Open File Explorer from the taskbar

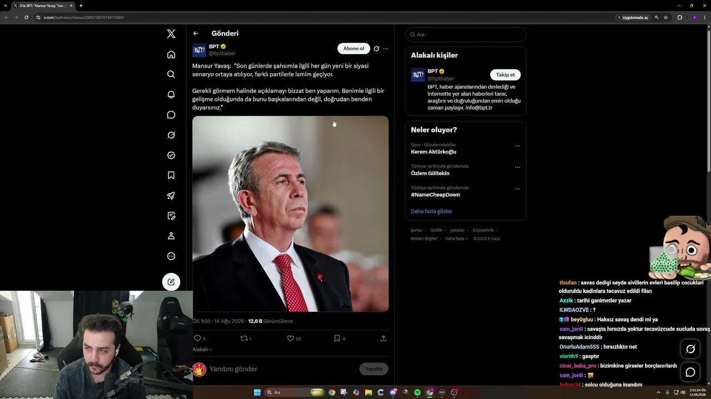pyautogui.click(x=368, y=392)
